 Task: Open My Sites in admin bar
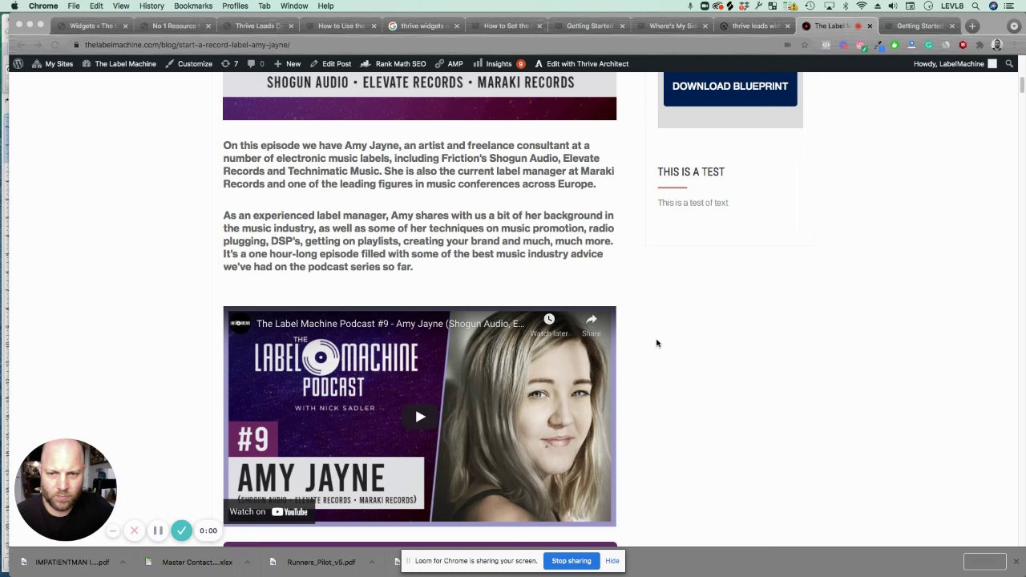[x=52, y=64]
